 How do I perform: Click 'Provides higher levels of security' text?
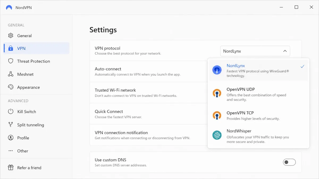click(253, 119)
